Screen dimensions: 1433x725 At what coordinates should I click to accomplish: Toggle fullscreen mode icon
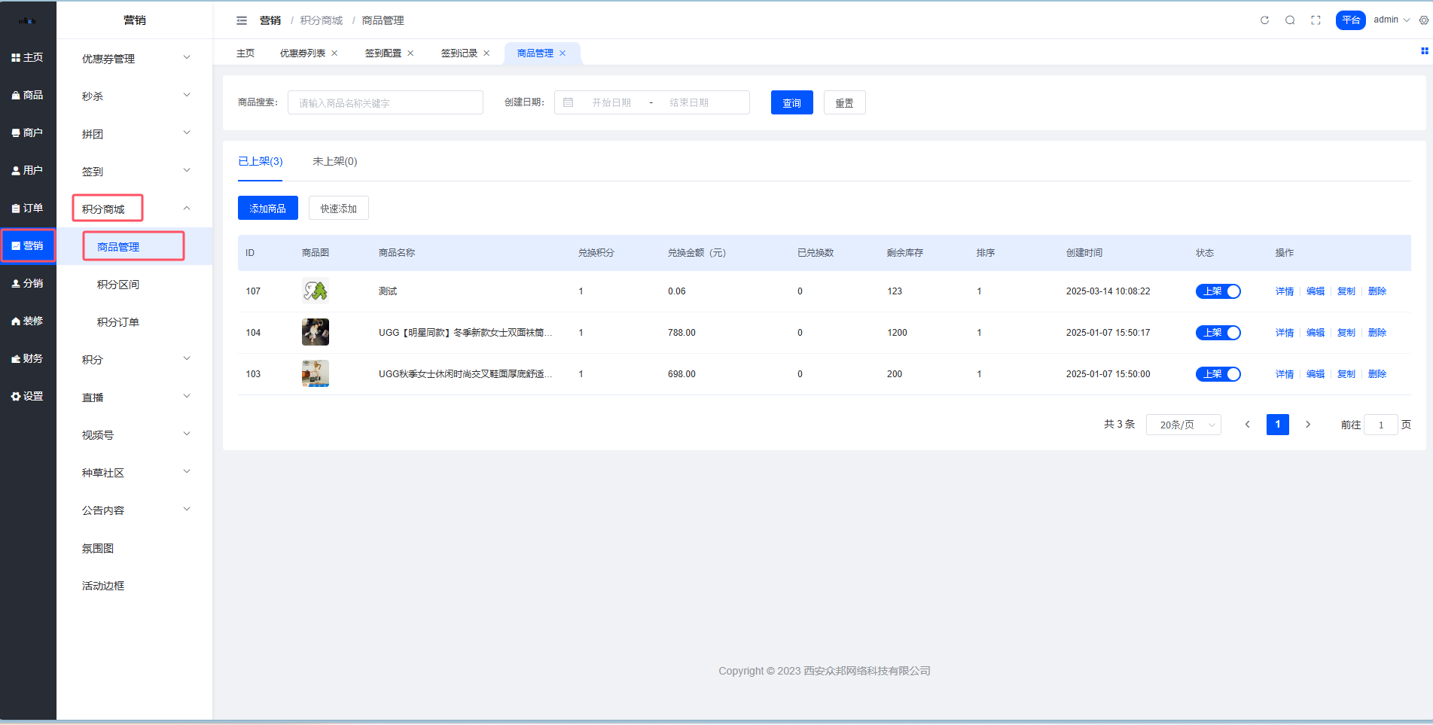coord(1316,20)
